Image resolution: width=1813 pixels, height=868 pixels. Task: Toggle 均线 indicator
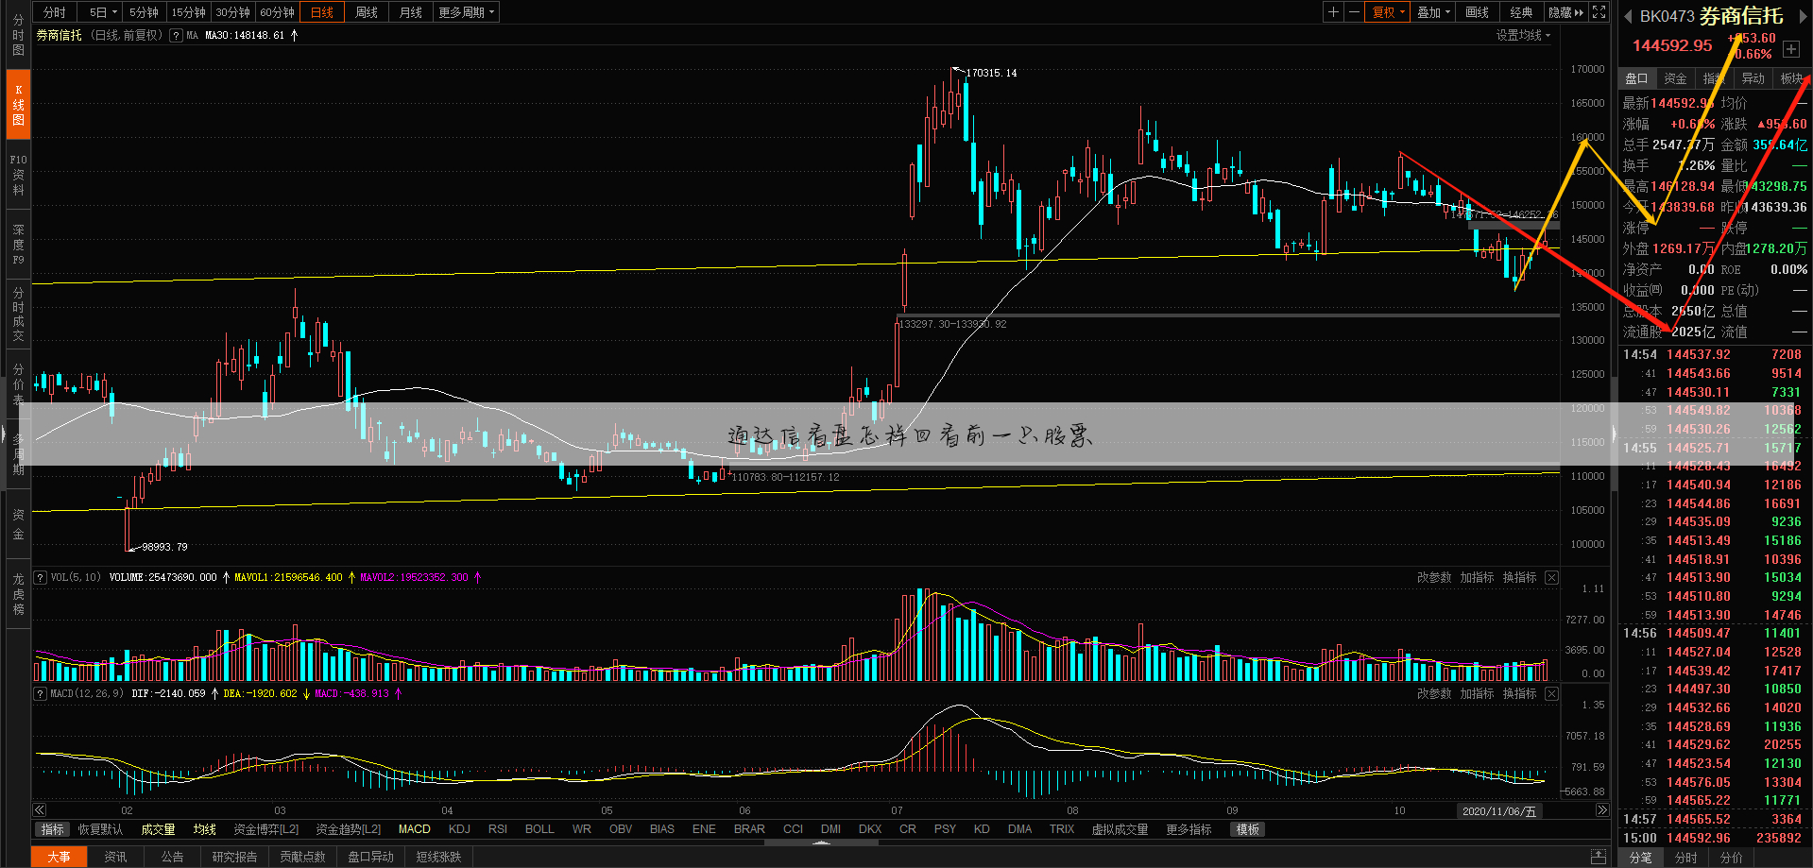click(x=205, y=829)
